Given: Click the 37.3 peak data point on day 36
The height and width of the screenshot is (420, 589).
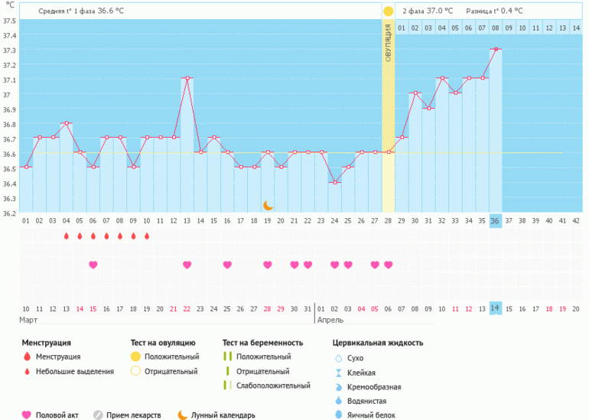Looking at the screenshot, I should [x=496, y=49].
